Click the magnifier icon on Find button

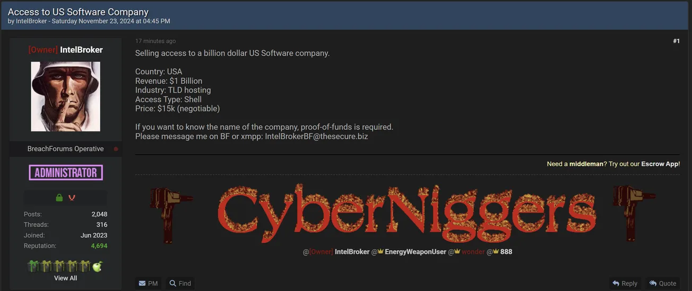pyautogui.click(x=173, y=284)
